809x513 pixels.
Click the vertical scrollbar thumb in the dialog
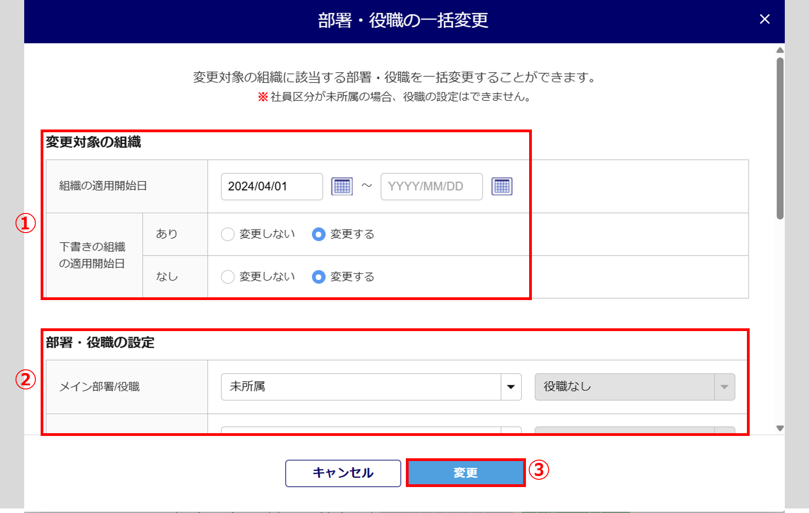[780, 137]
